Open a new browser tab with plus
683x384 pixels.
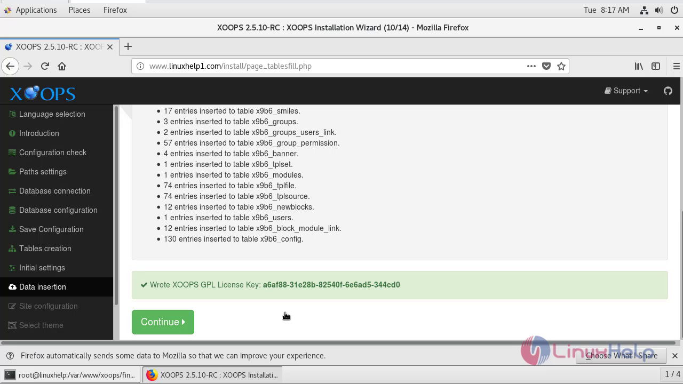point(128,46)
